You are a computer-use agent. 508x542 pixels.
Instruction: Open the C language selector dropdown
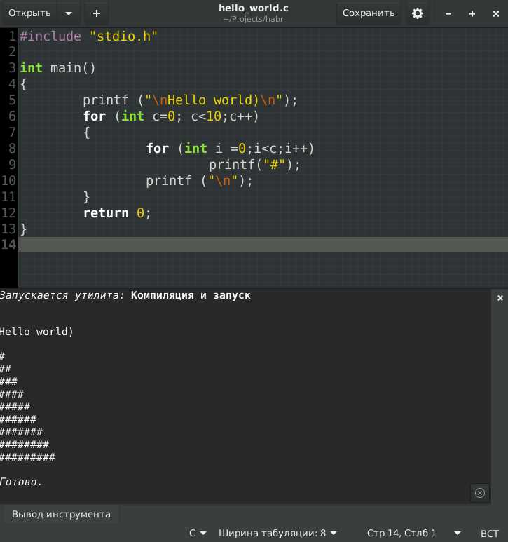[x=198, y=533]
